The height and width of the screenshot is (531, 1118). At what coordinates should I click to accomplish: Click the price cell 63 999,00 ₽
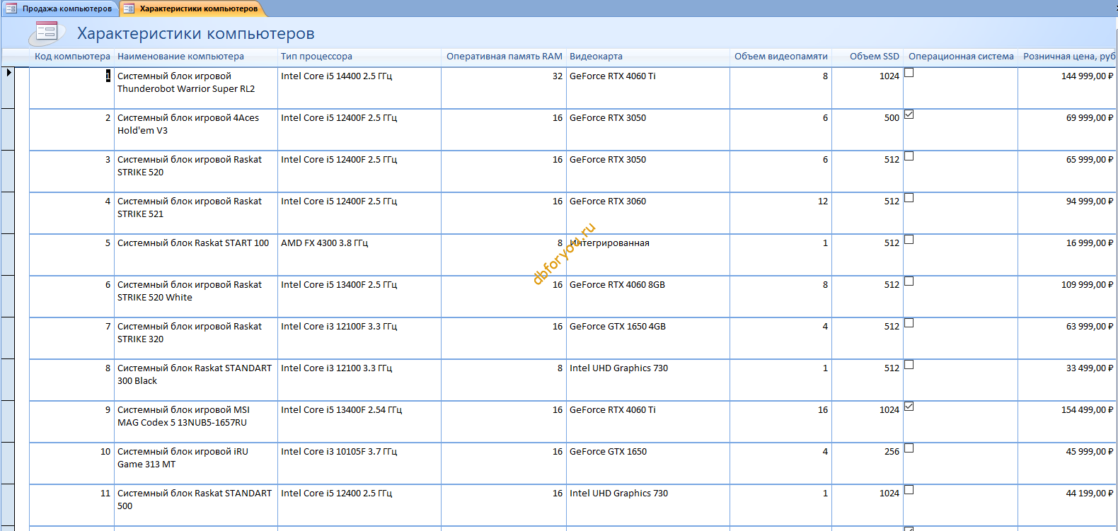tap(1067, 338)
